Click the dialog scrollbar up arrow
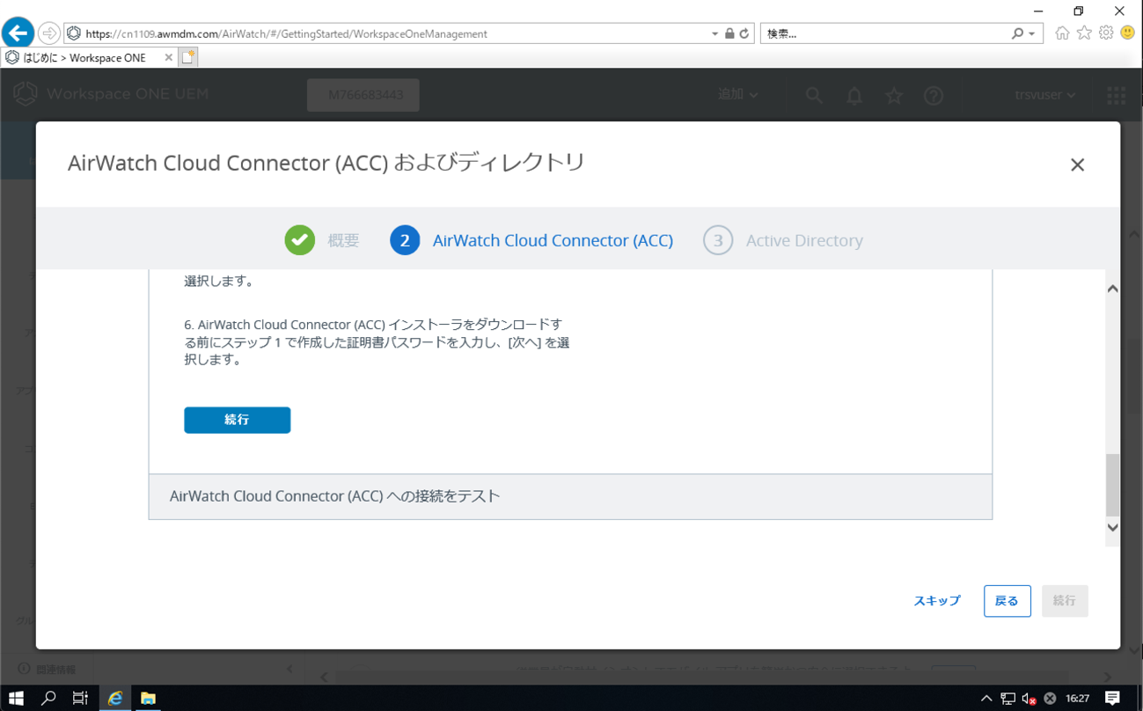 1113,289
